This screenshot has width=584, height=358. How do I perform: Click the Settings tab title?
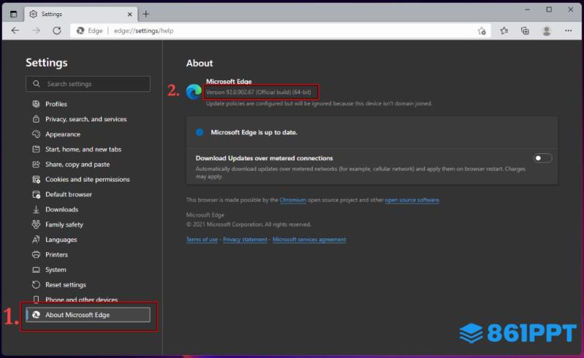tap(52, 14)
